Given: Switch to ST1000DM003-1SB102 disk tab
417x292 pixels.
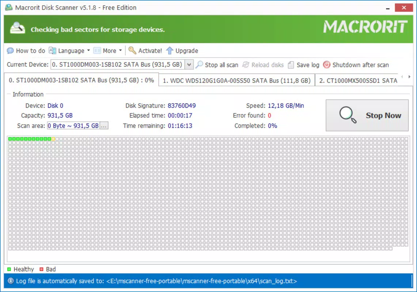Looking at the screenshot, I should 81,80.
